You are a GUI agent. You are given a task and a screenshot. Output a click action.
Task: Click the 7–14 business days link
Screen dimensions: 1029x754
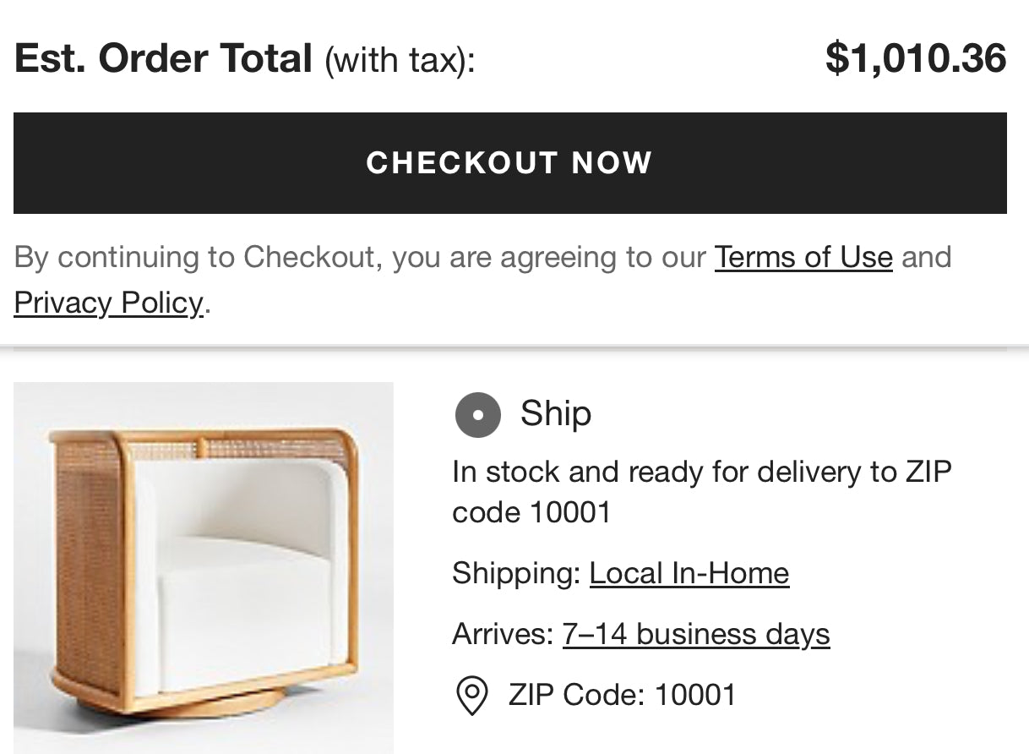pos(695,634)
